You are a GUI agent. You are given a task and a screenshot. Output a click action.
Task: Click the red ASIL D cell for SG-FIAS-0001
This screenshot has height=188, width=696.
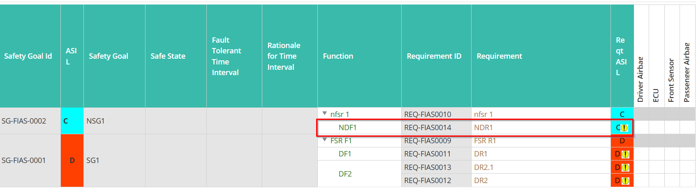(x=72, y=160)
